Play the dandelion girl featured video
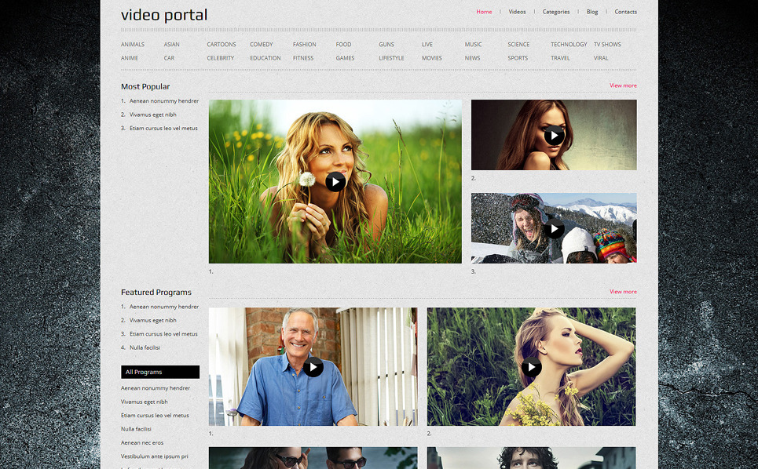Screen dimensions: 758x469 (335, 181)
